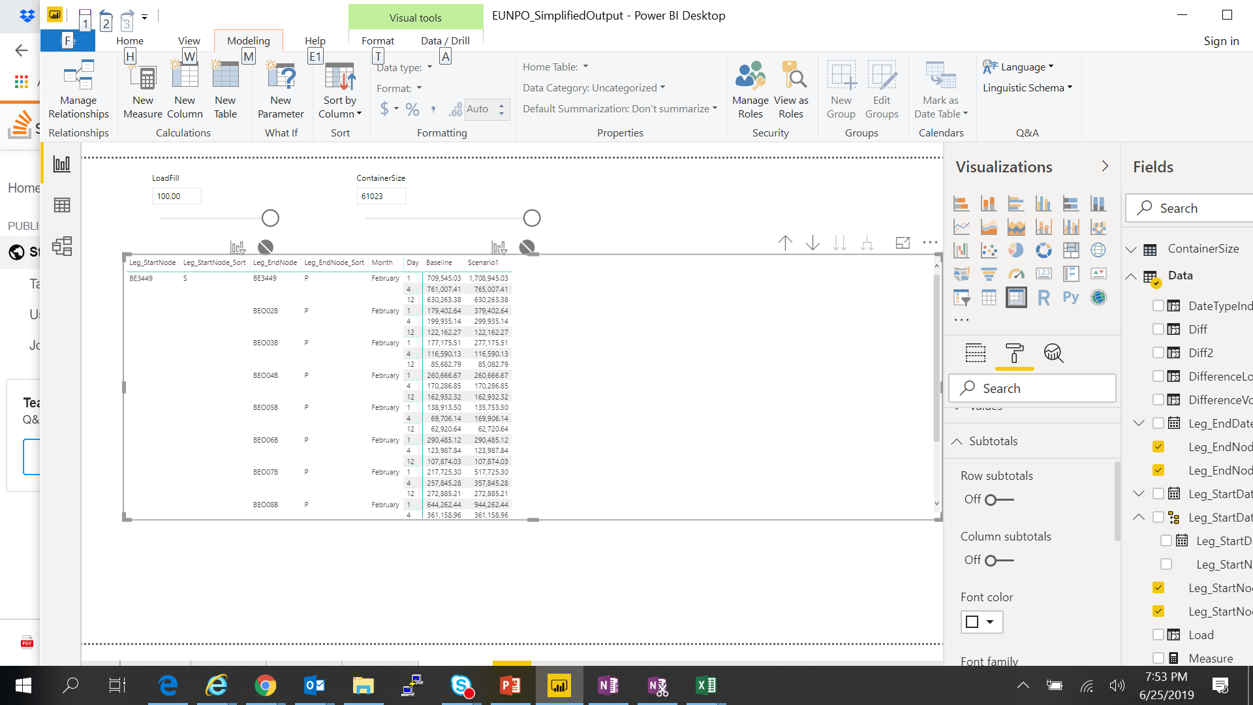The image size is (1253, 705).
Task: Open the Font color swatch picker
Action: 981,621
